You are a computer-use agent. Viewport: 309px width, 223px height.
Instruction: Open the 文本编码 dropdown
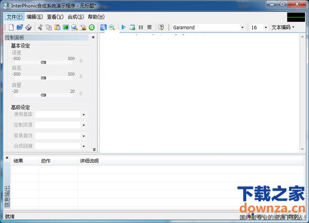click(x=283, y=27)
